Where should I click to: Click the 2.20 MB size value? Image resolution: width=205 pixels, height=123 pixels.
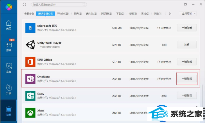[117, 28]
